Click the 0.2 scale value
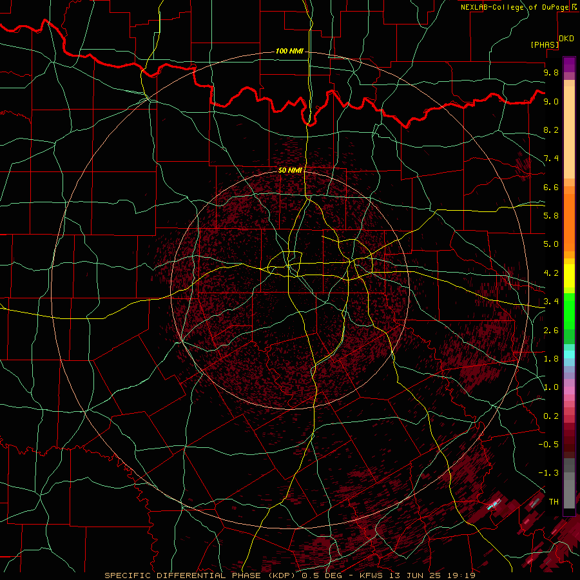The height and width of the screenshot is (580, 580). [551, 416]
